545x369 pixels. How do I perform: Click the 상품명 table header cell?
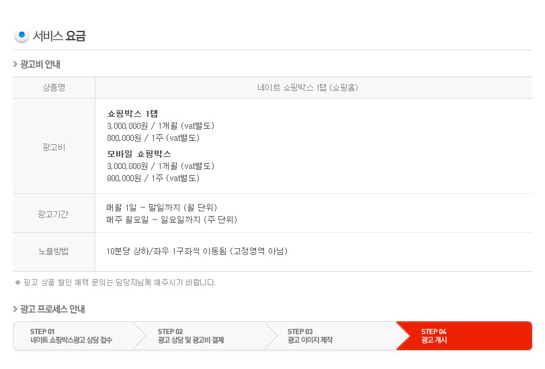pyautogui.click(x=54, y=87)
